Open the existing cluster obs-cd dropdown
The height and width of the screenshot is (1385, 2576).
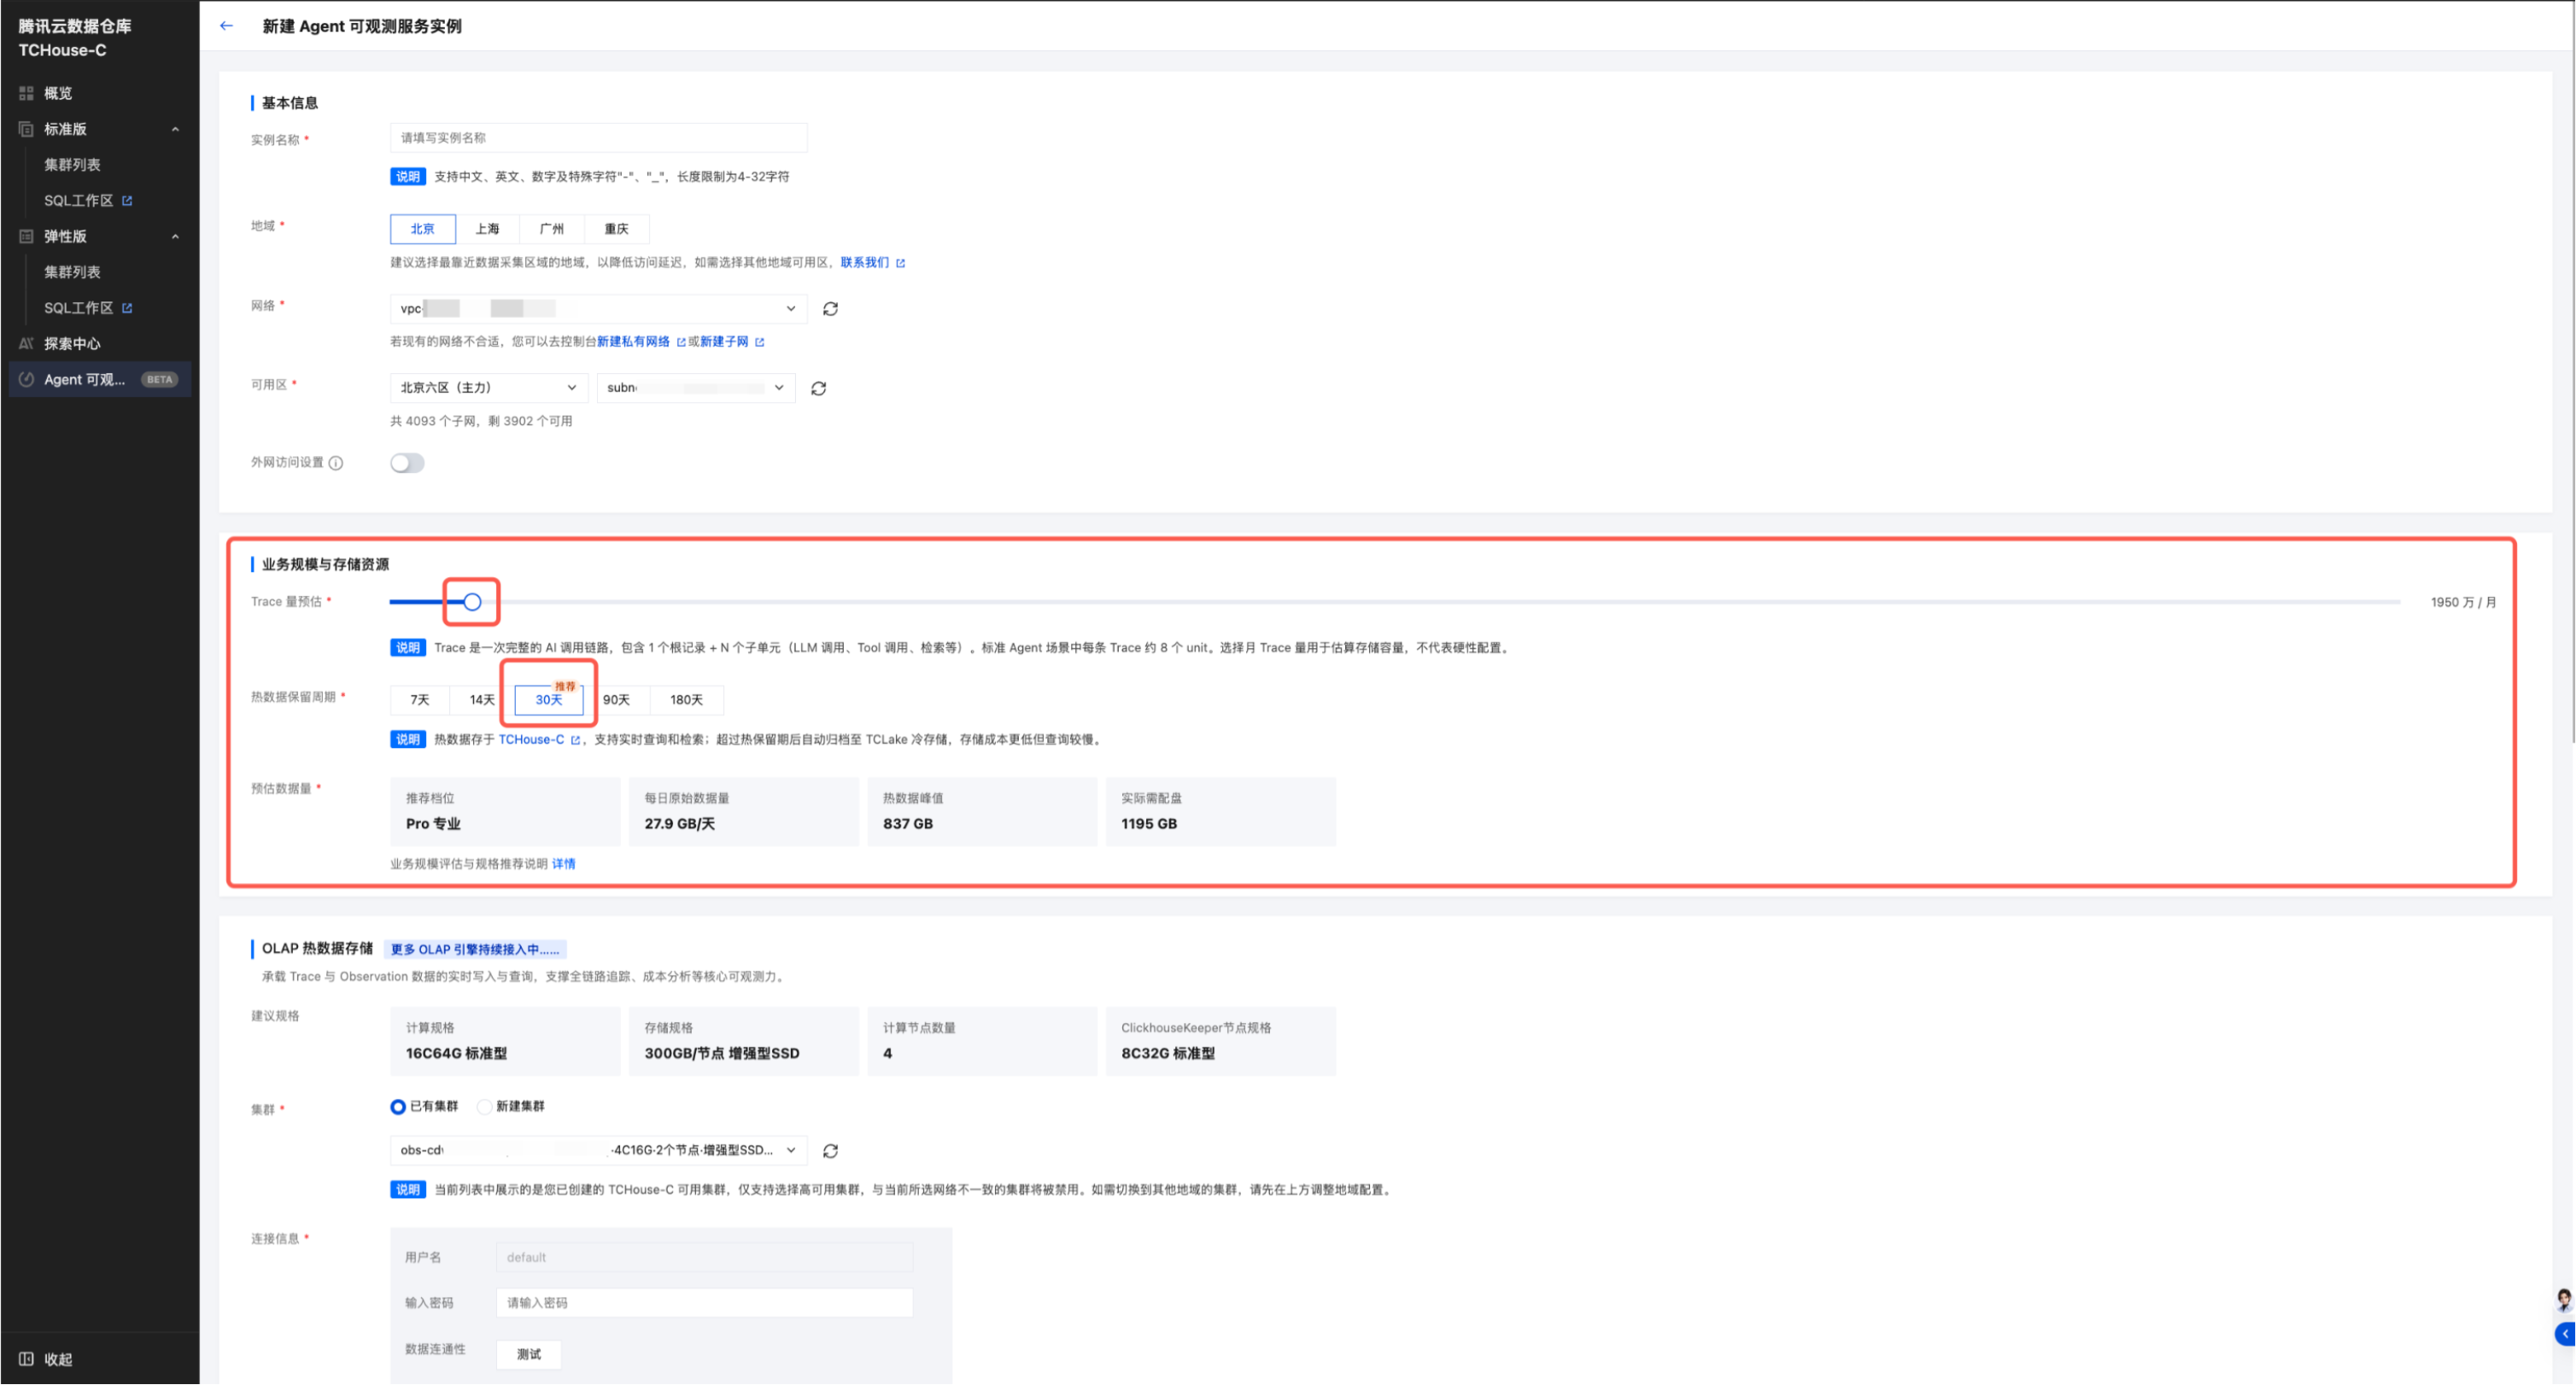tap(598, 1151)
